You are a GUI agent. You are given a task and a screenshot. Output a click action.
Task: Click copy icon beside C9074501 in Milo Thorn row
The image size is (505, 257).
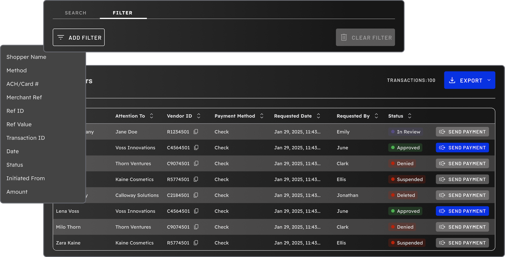196,227
